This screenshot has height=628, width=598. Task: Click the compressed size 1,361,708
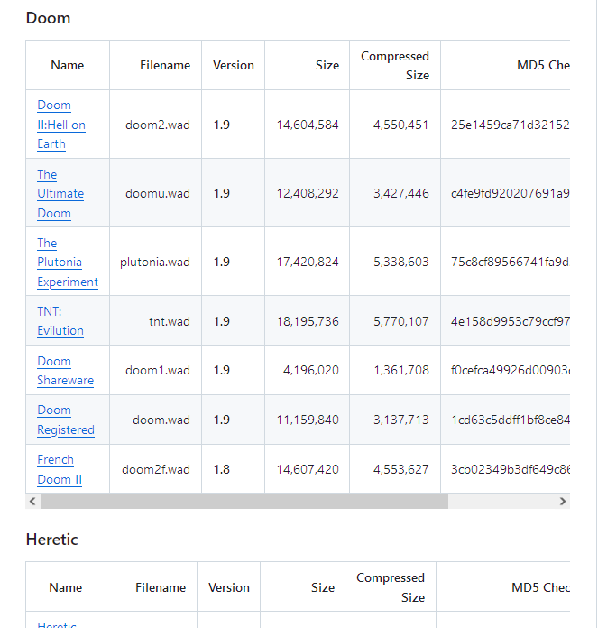coord(401,370)
